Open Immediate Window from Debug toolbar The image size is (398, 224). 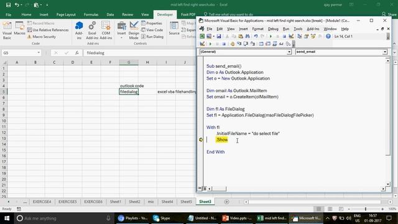point(268,44)
